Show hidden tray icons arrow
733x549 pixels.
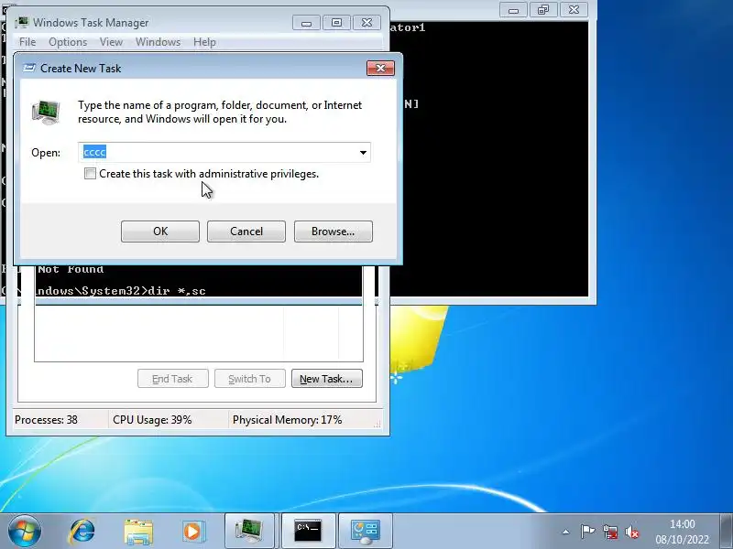[x=565, y=532]
